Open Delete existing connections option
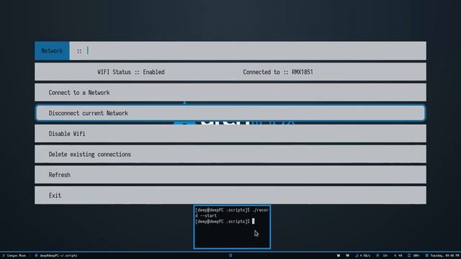Viewport: 461px width, 259px height. pos(230,154)
